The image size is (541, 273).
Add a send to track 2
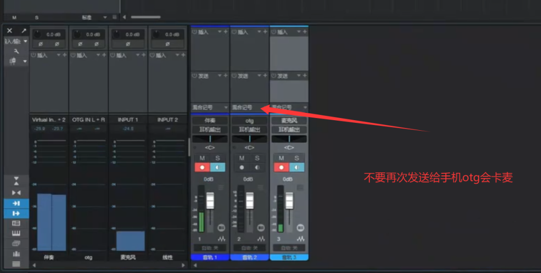[265, 76]
